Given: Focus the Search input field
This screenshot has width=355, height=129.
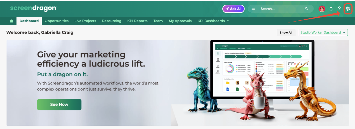Looking at the screenshot, I should 281,9.
